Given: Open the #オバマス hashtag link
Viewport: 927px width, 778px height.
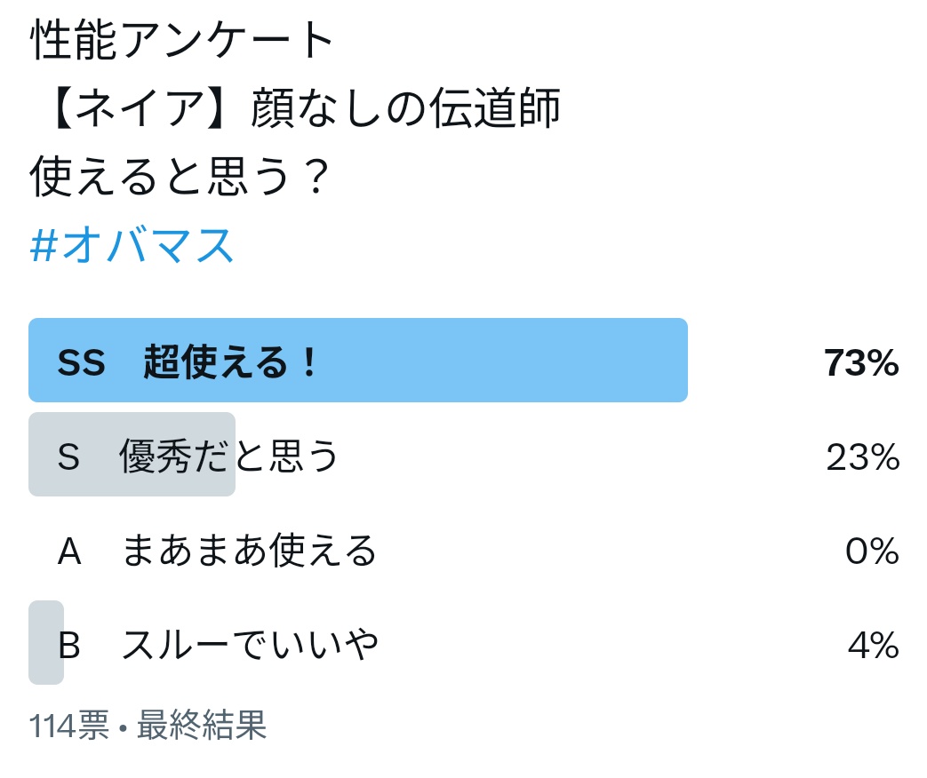Looking at the screenshot, I should pos(132,245).
